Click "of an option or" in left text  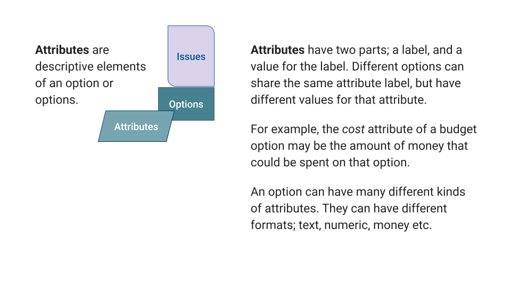pyautogui.click(x=74, y=83)
